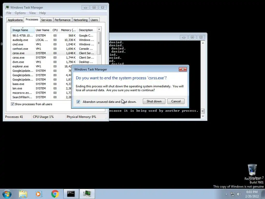Select the cmd.exe process row
Viewport: 265px width, 199px height.
click(x=54, y=44)
